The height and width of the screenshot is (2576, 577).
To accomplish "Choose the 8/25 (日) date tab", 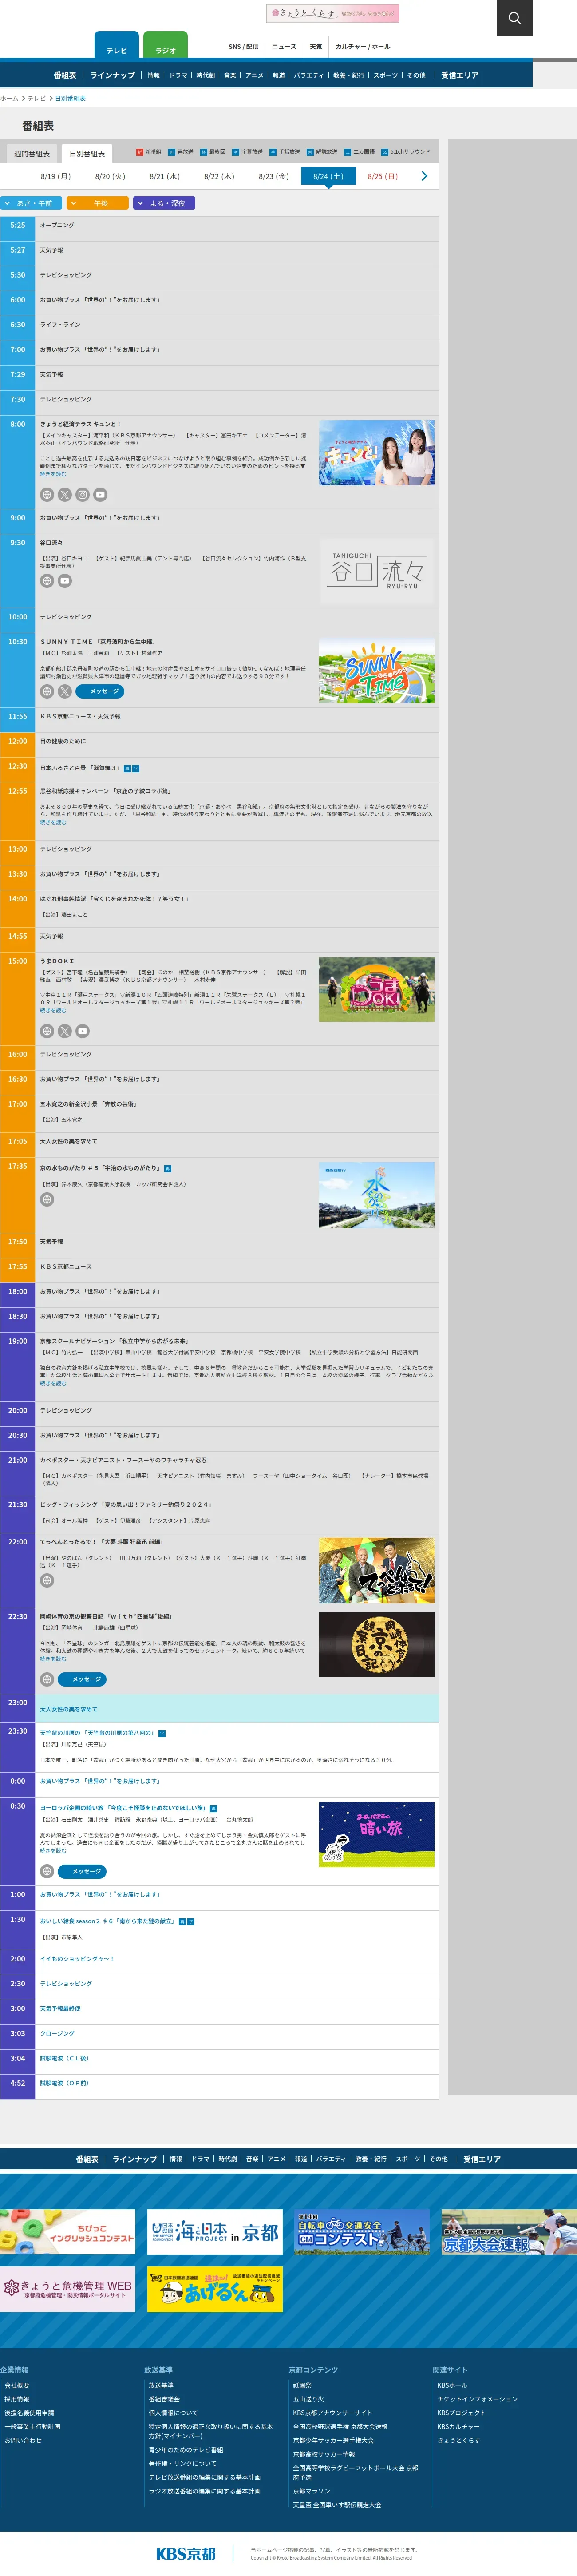I will pos(382,176).
